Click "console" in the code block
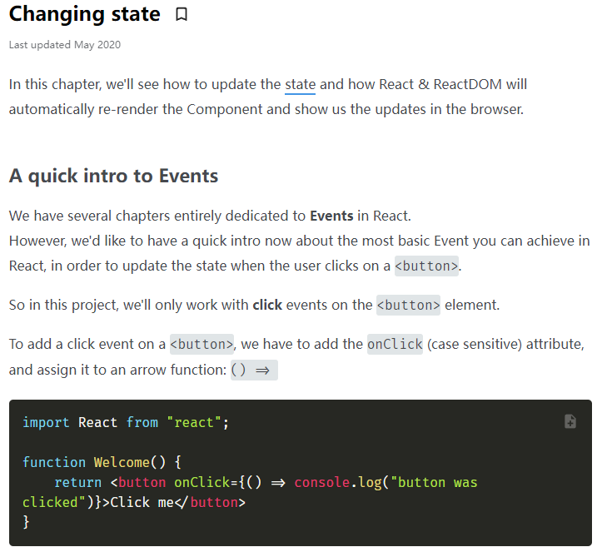The width and height of the screenshot is (602, 552). (x=321, y=482)
